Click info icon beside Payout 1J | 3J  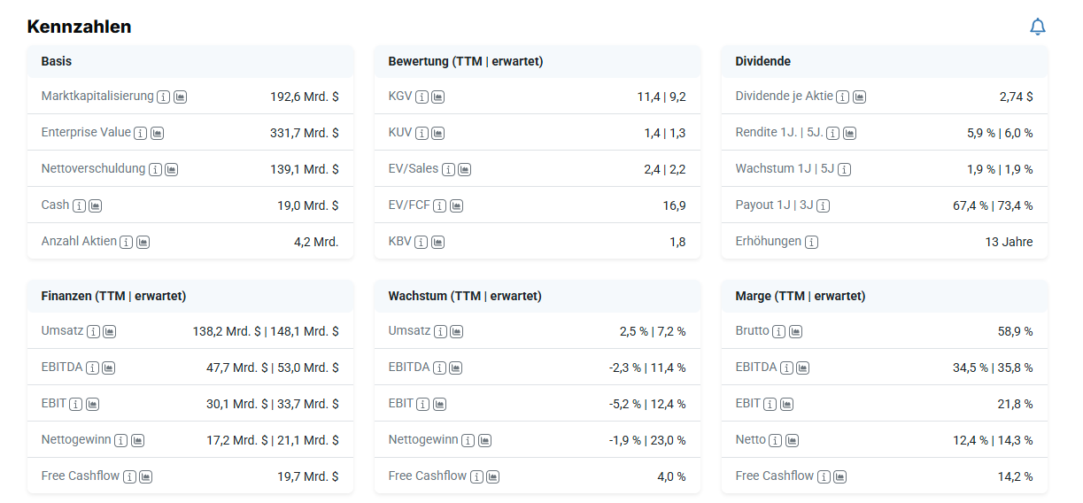[824, 205]
